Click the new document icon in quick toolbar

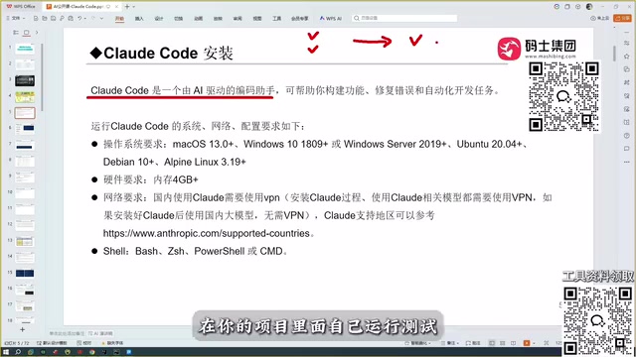pyautogui.click(x=36, y=18)
